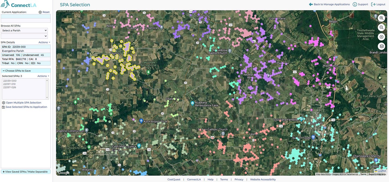Click Reset for the current application

[46, 12]
